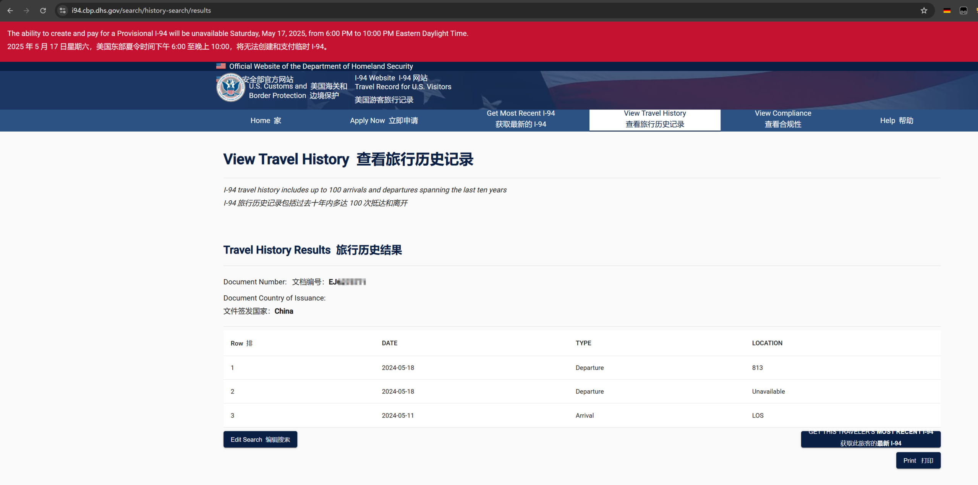This screenshot has width=978, height=485.
Task: Click the incognito glasses extension icon
Action: [963, 10]
